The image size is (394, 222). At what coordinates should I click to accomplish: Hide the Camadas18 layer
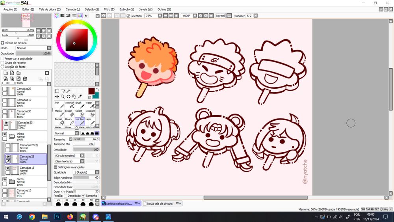(8, 168)
